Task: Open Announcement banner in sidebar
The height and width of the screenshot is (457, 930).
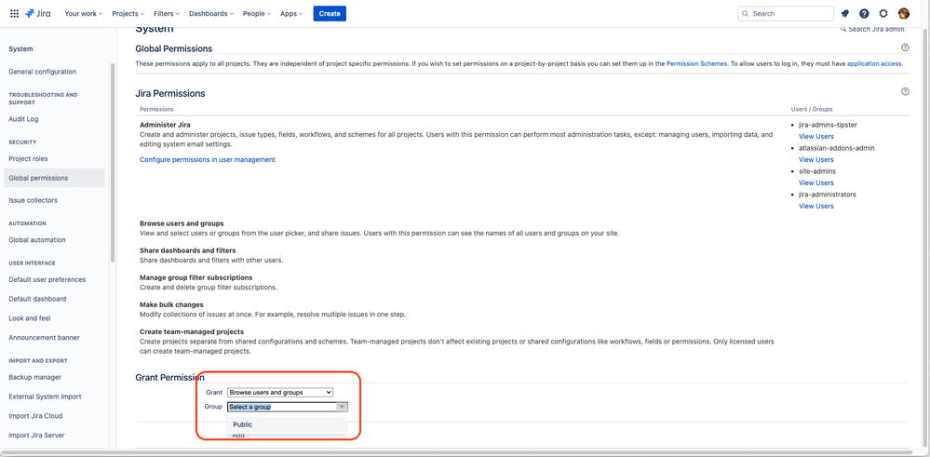Action: (x=45, y=338)
